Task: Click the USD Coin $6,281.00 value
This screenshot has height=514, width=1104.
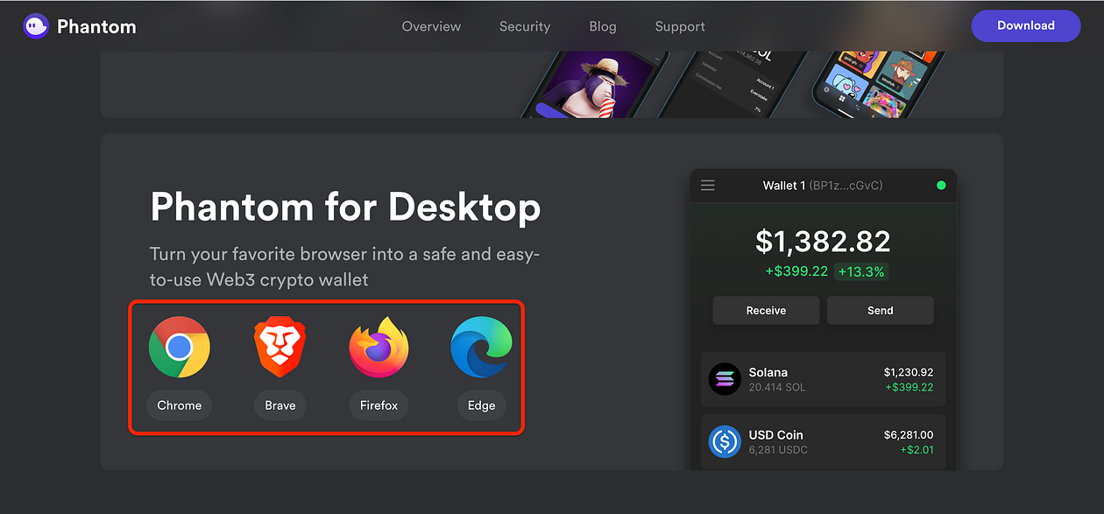Action: (x=908, y=434)
